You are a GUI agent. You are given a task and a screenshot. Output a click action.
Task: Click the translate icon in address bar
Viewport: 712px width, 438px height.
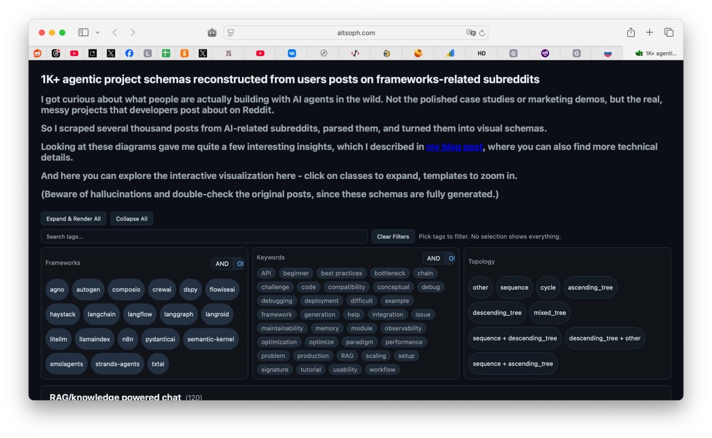(x=471, y=33)
